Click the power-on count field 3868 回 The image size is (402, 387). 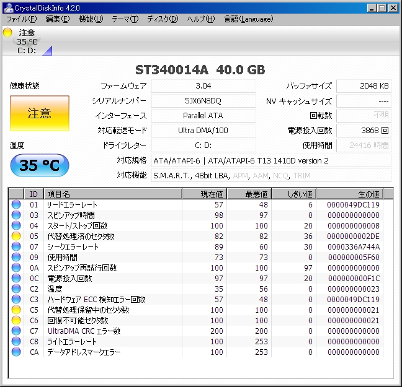click(x=364, y=131)
